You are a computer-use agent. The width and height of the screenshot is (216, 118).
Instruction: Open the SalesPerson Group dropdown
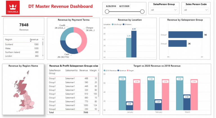[164, 10]
